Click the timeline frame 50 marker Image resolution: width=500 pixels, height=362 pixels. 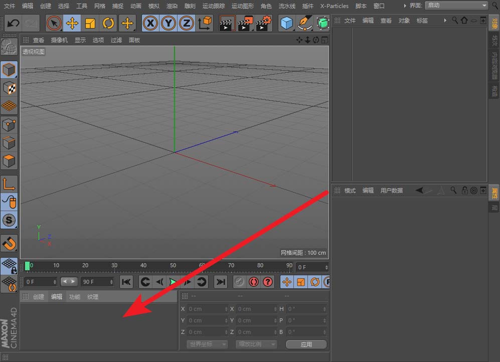173,265
